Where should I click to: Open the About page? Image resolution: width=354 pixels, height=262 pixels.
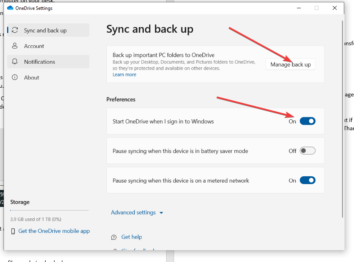32,77
